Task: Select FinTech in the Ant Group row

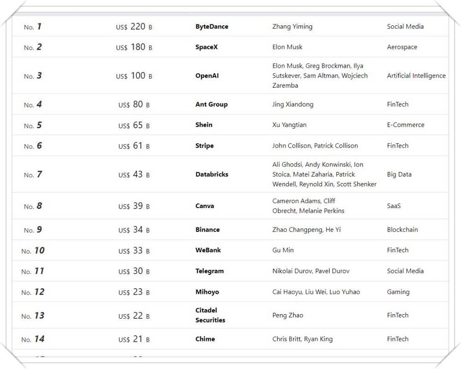Action: (x=397, y=104)
